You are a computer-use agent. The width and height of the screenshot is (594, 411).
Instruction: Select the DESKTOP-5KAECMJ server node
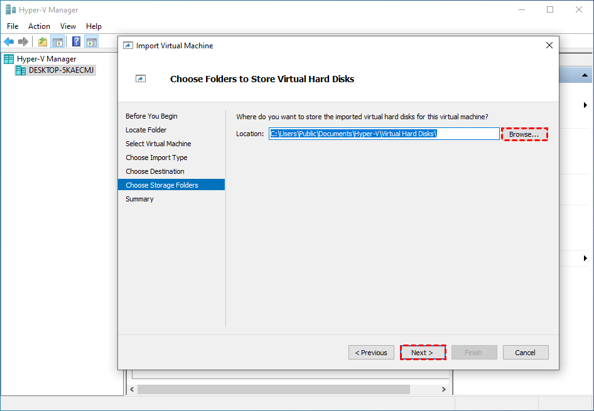pyautogui.click(x=55, y=70)
